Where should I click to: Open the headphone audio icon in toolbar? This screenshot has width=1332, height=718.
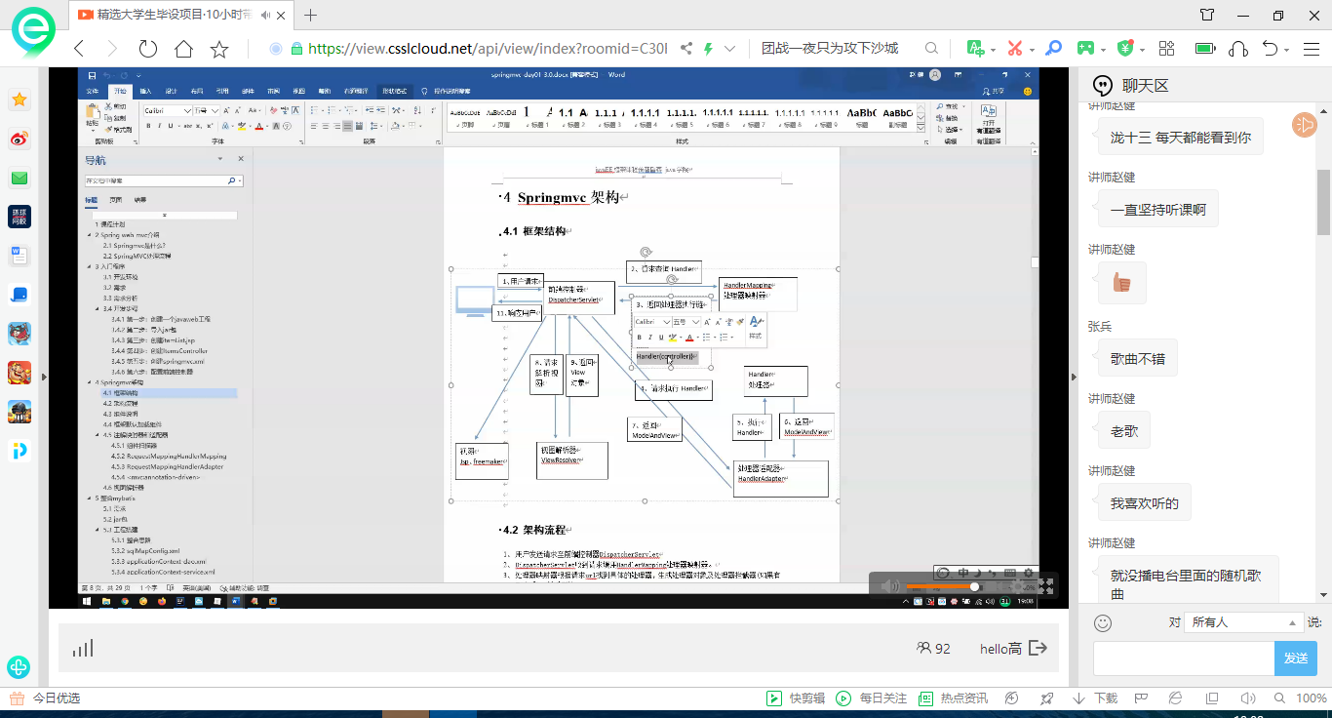[x=1238, y=49]
